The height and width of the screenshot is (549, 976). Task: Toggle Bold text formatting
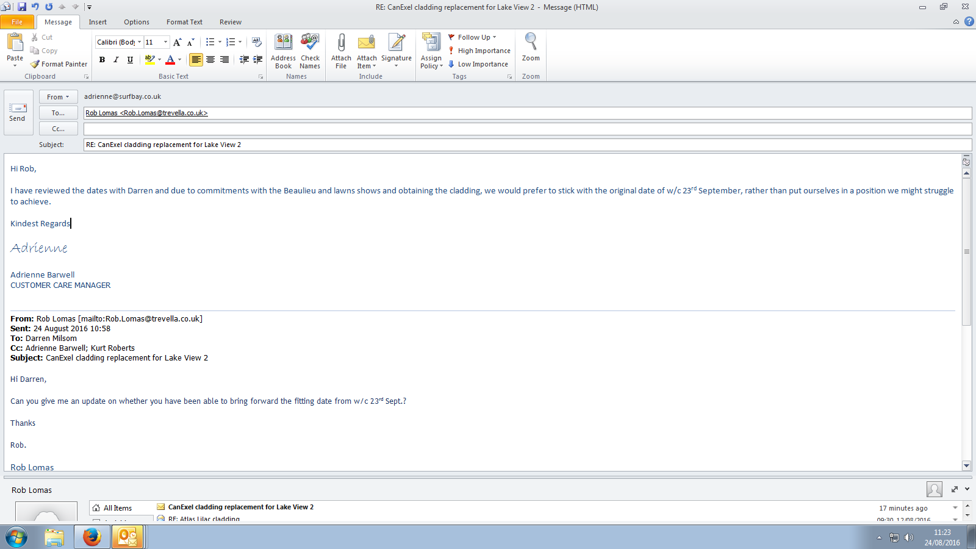(x=102, y=60)
